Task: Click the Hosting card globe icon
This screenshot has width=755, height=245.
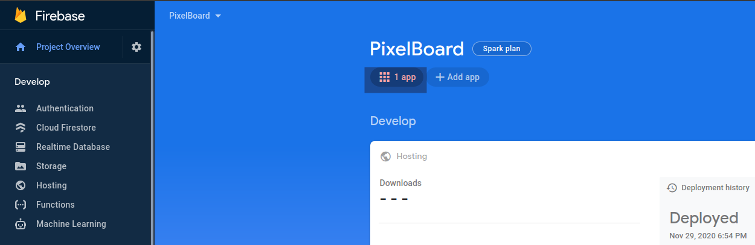Action: point(385,157)
